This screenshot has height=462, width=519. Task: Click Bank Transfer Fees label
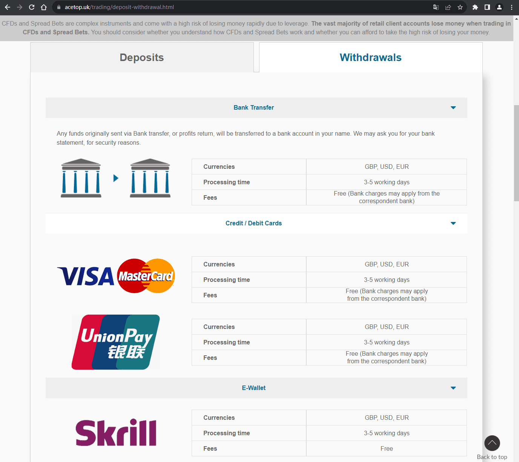pyautogui.click(x=210, y=197)
